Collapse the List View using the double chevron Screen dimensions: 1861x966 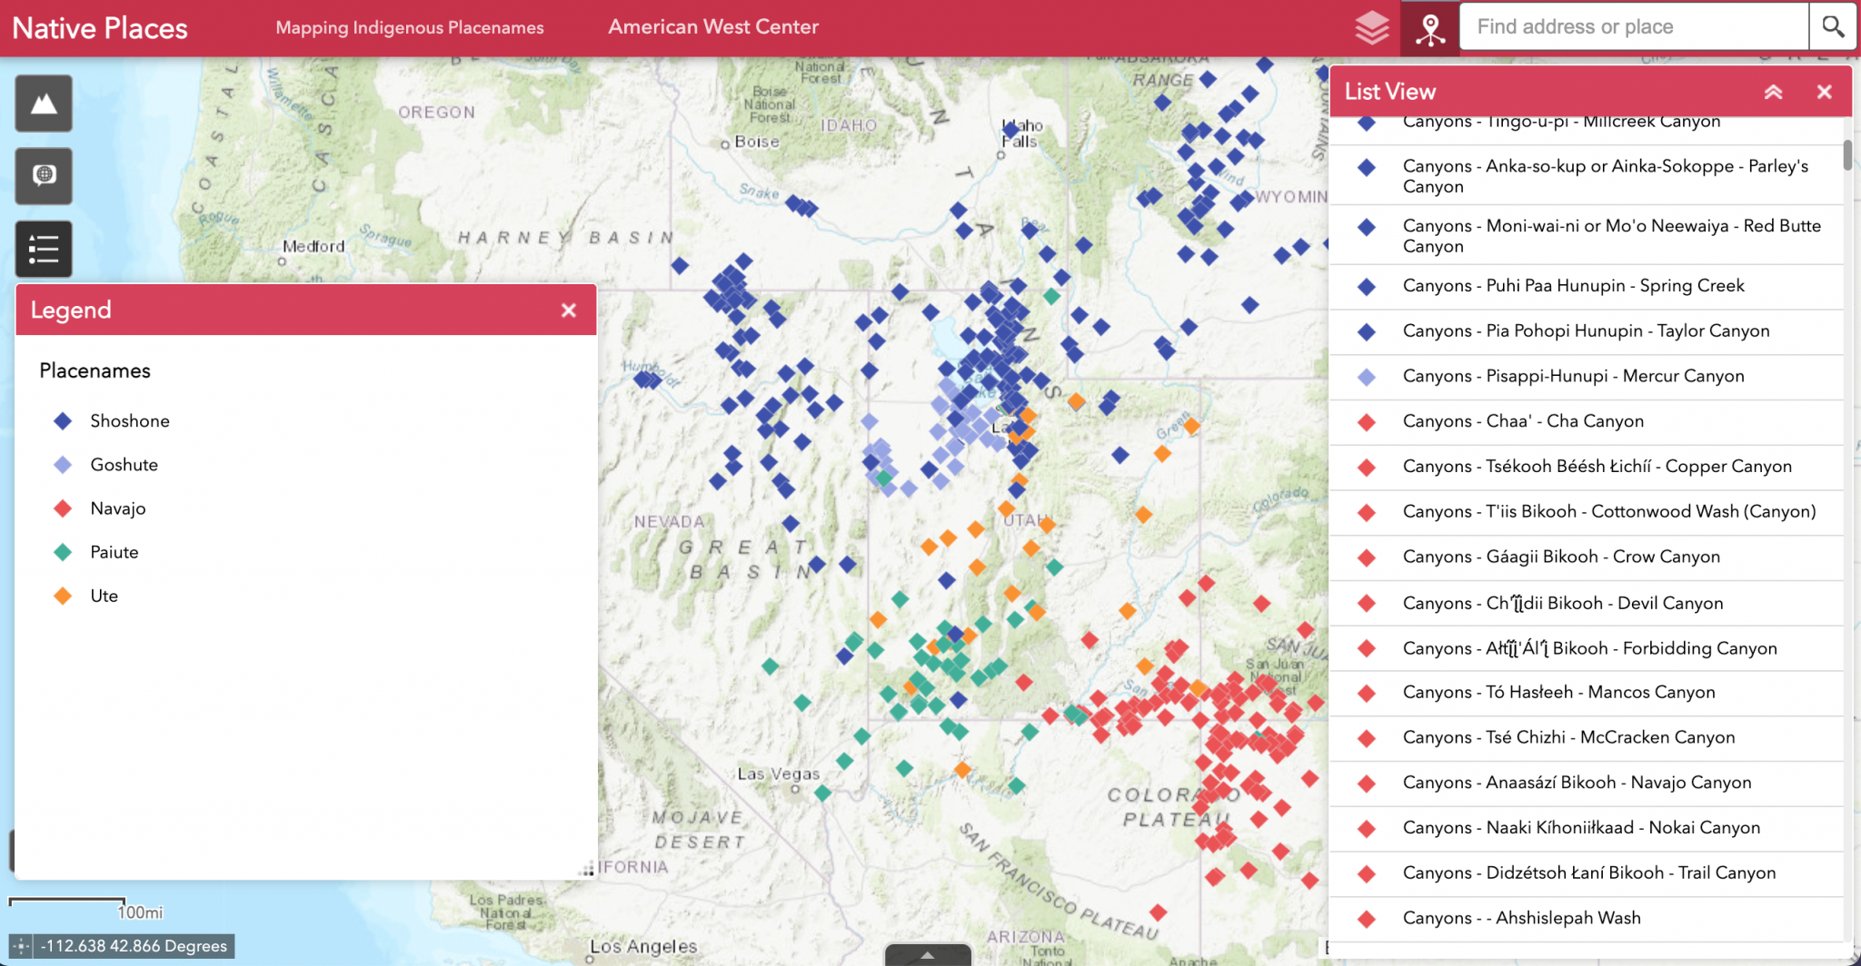tap(1773, 91)
